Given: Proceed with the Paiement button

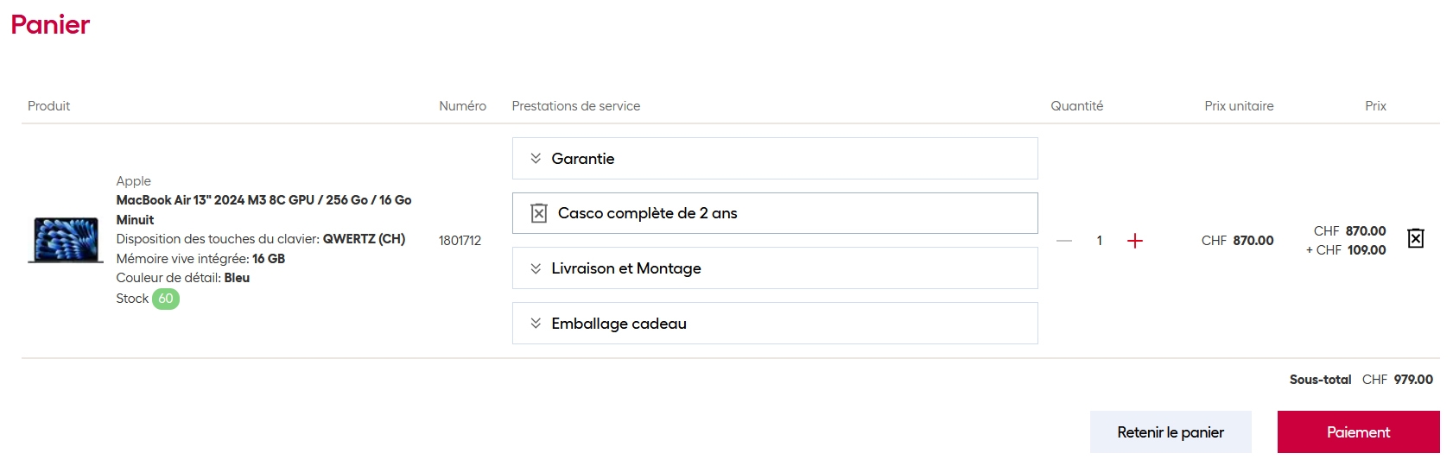Looking at the screenshot, I should point(1358,432).
